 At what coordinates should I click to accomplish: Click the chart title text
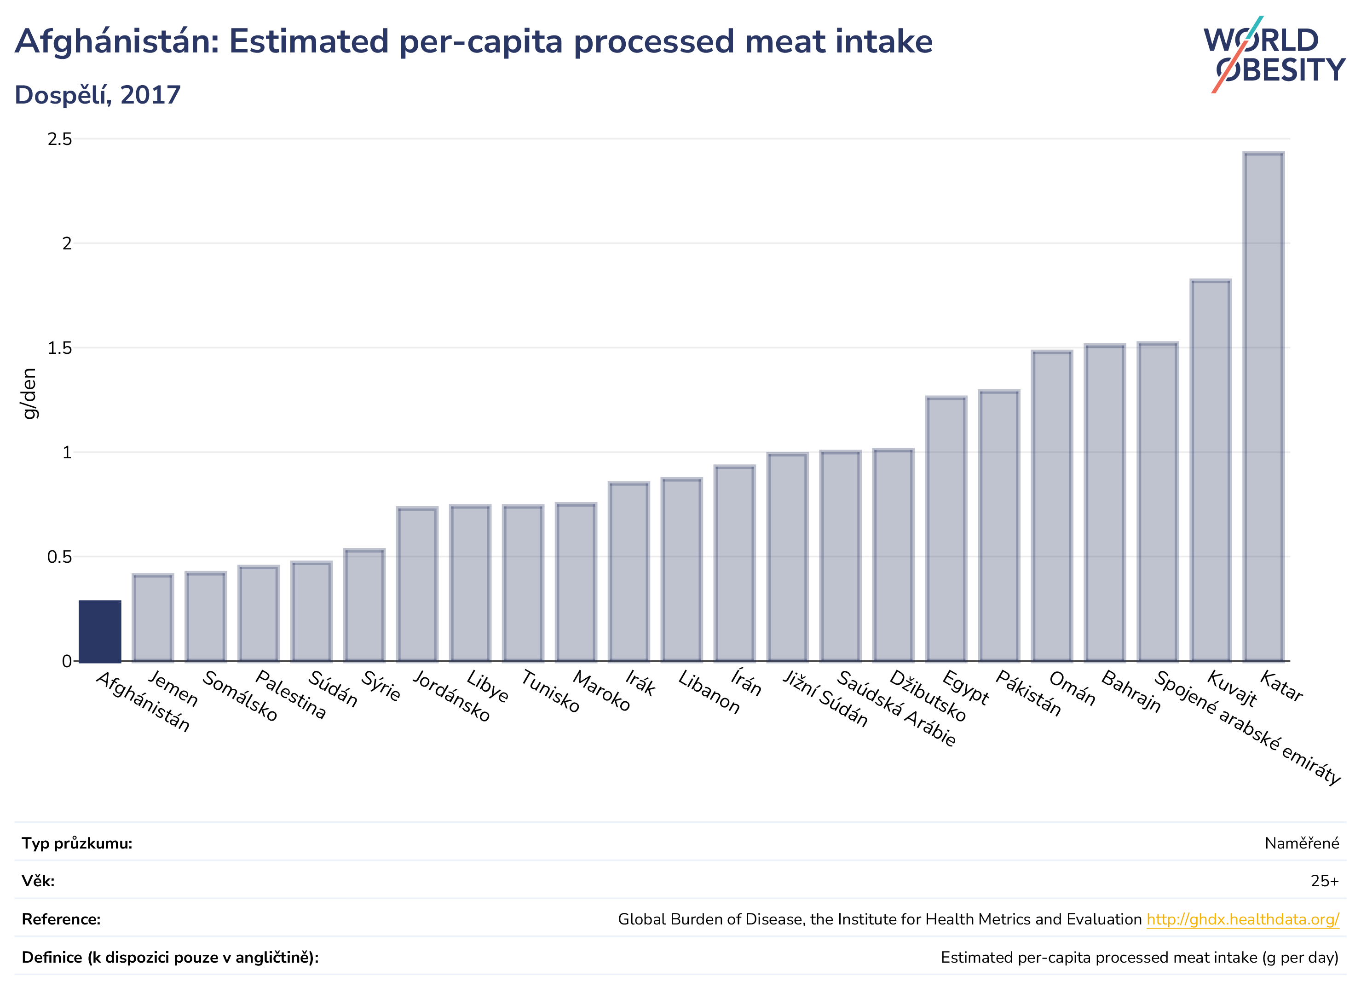click(473, 41)
